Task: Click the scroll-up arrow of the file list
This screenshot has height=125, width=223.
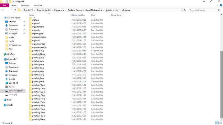Action: coord(222,15)
